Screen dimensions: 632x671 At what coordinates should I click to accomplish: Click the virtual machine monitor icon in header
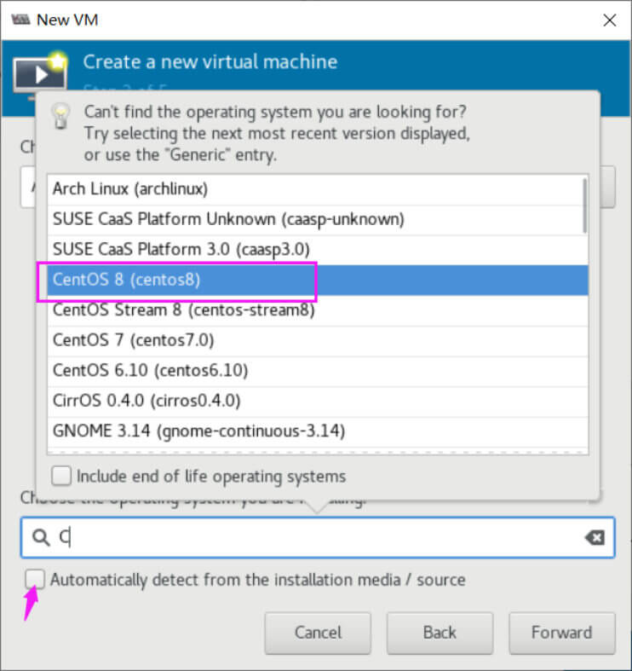coord(40,74)
